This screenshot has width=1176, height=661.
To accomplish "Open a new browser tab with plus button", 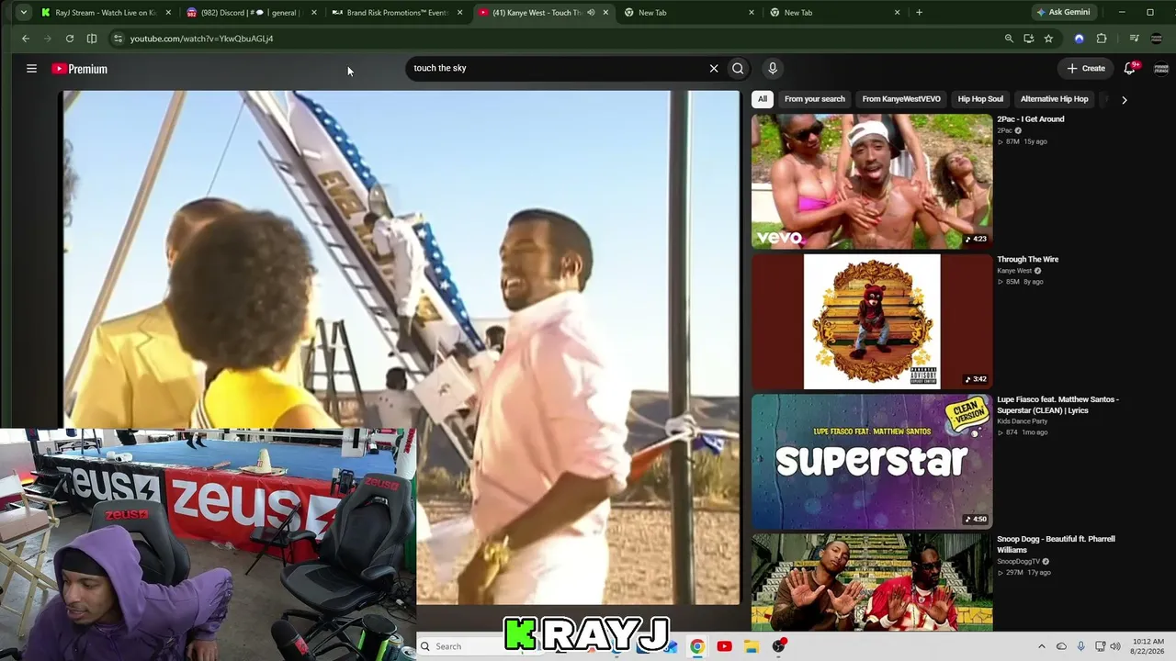I will pos(919,13).
